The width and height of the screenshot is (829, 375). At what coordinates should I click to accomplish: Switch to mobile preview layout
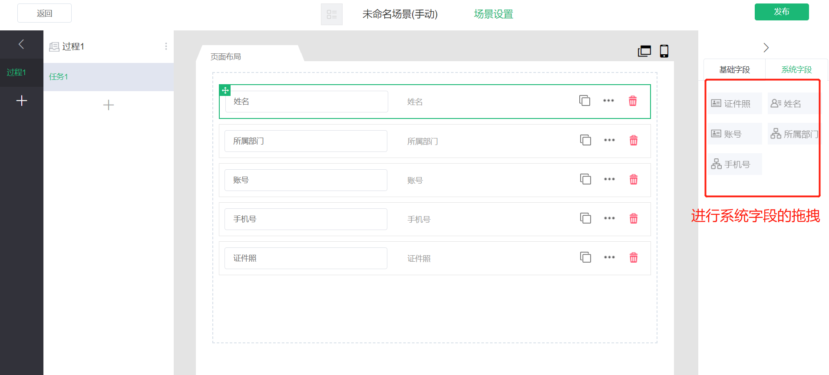[664, 51]
